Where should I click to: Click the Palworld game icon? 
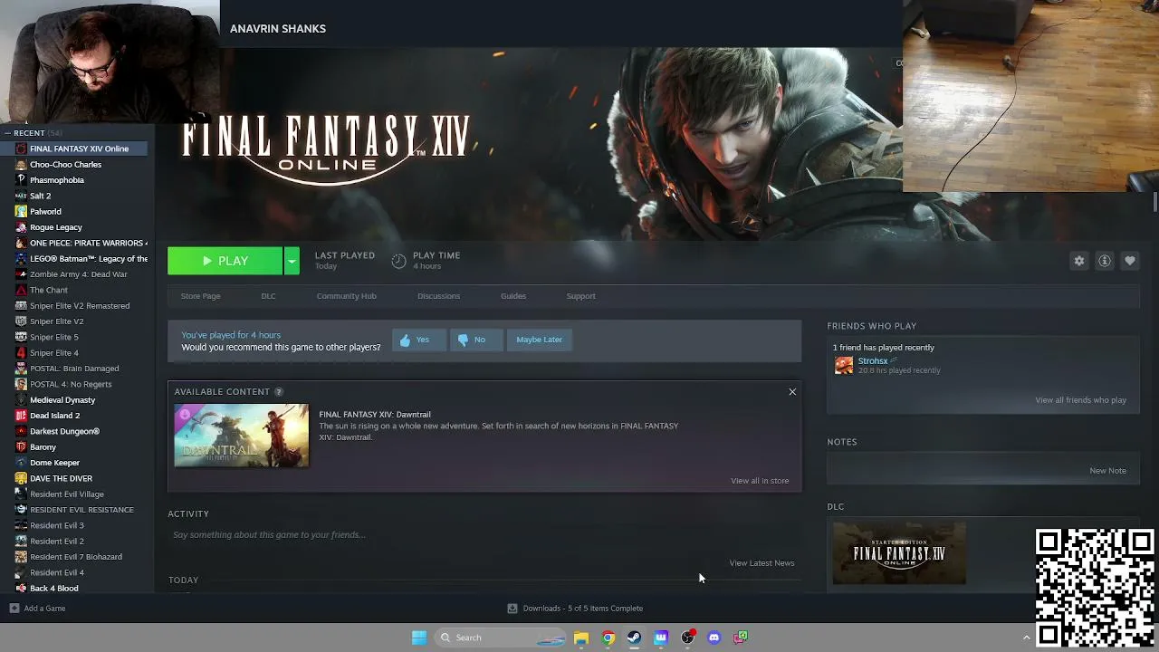(x=21, y=212)
